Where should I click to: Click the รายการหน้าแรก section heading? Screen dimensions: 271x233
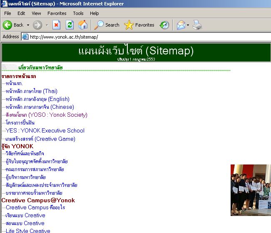coord(19,76)
